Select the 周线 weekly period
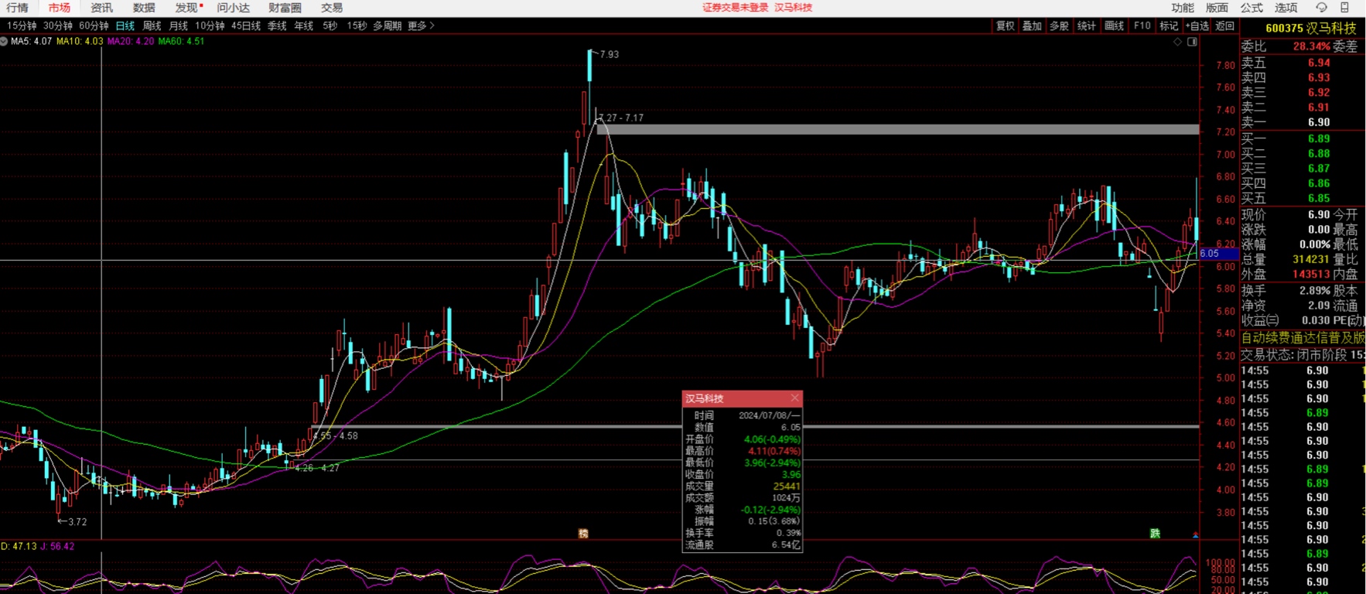 coord(152,26)
